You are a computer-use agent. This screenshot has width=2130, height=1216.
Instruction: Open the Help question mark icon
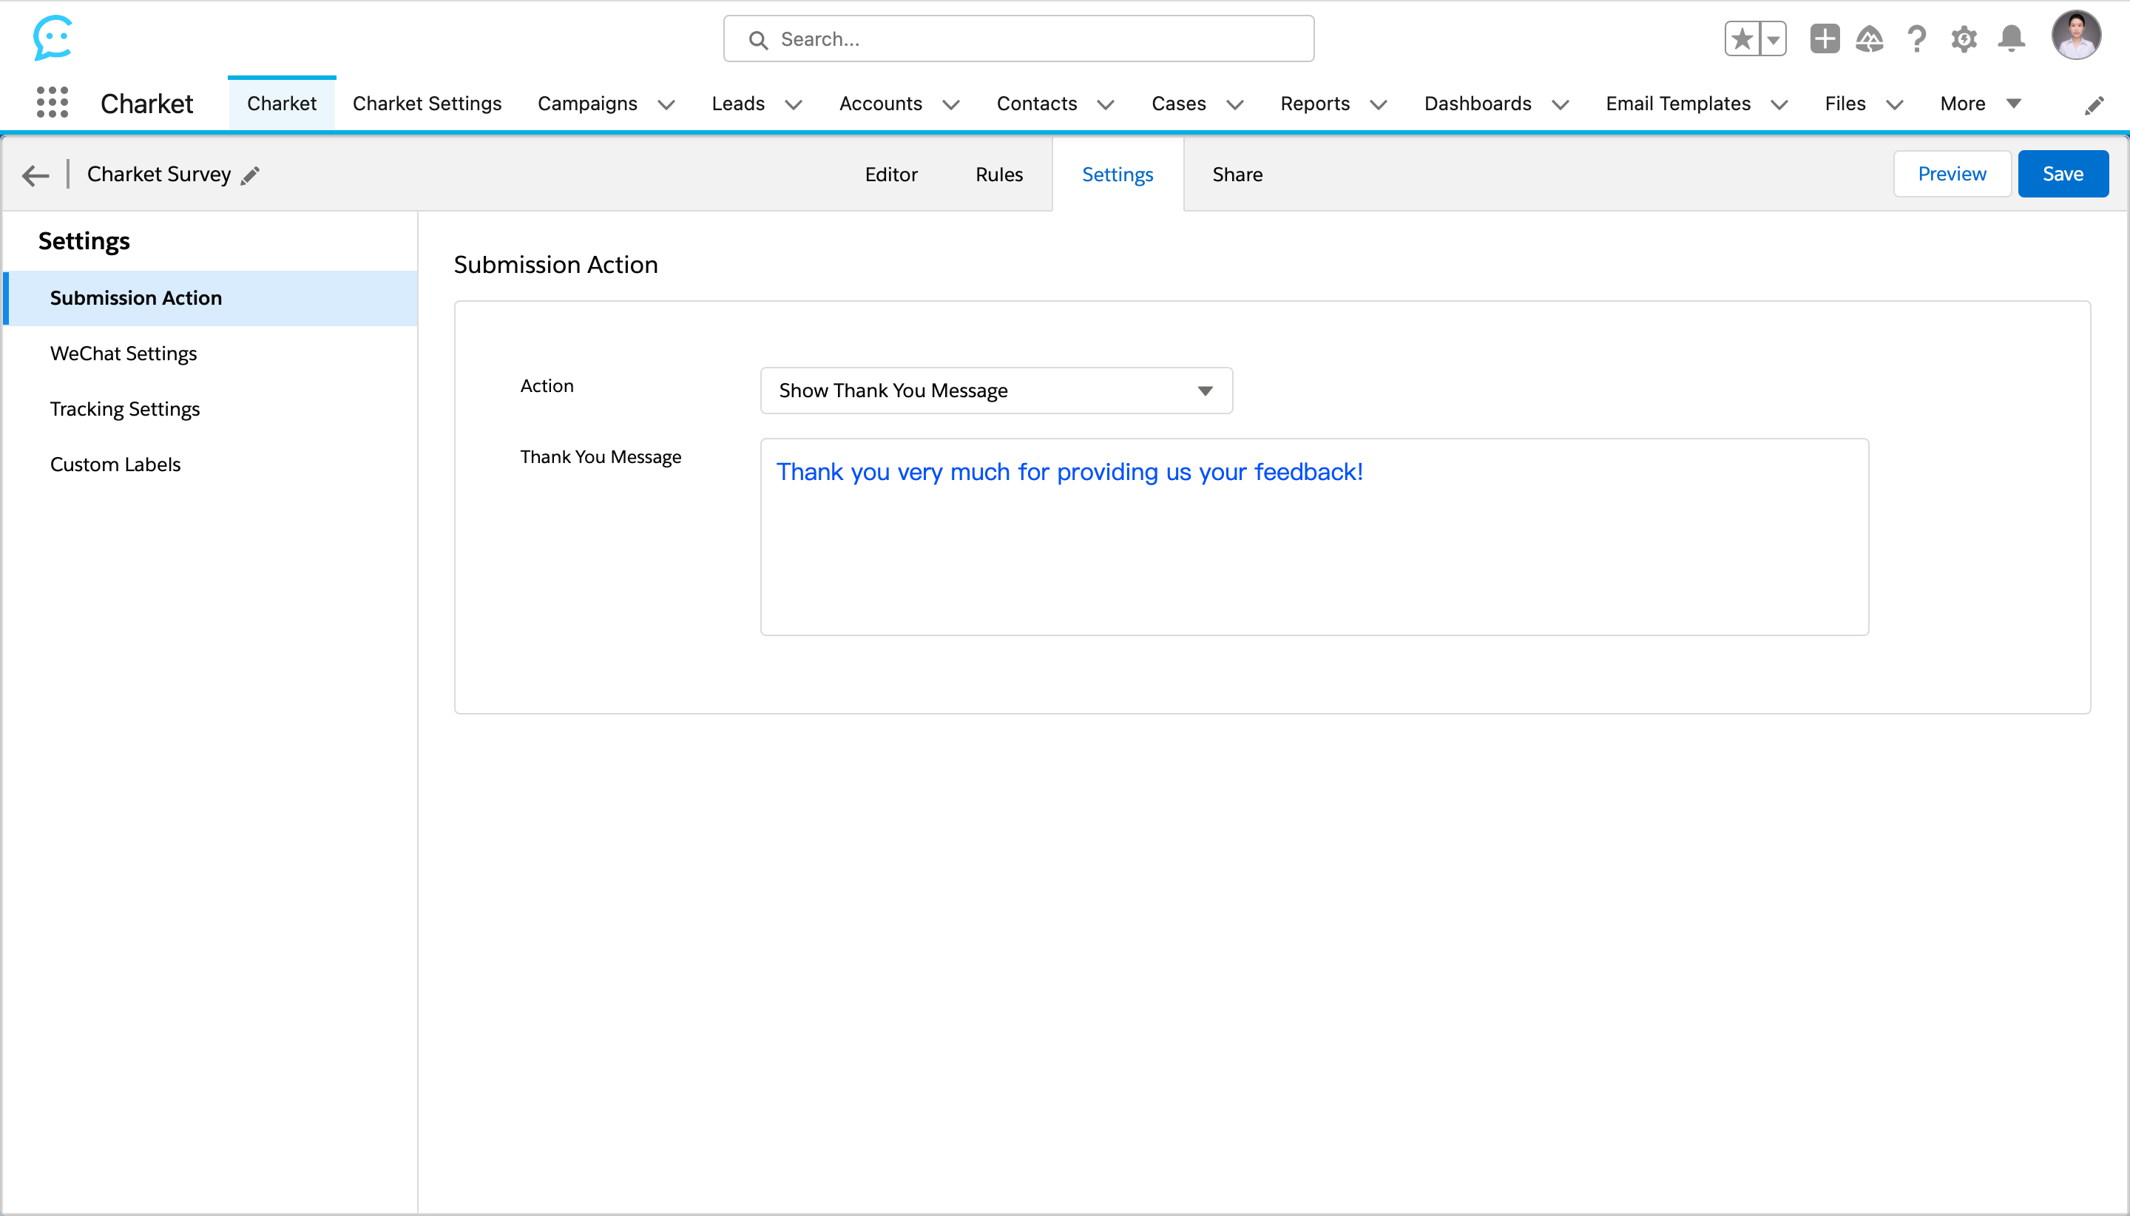coord(1917,38)
